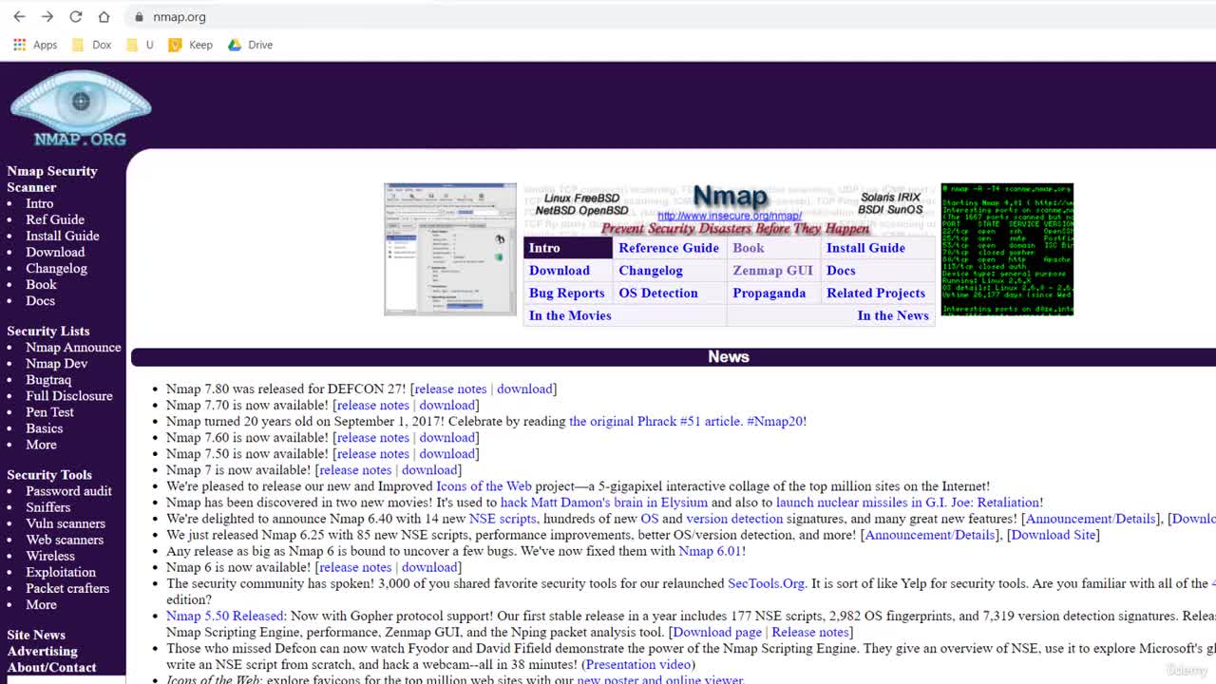Open sidebar Download link

pos(55,252)
